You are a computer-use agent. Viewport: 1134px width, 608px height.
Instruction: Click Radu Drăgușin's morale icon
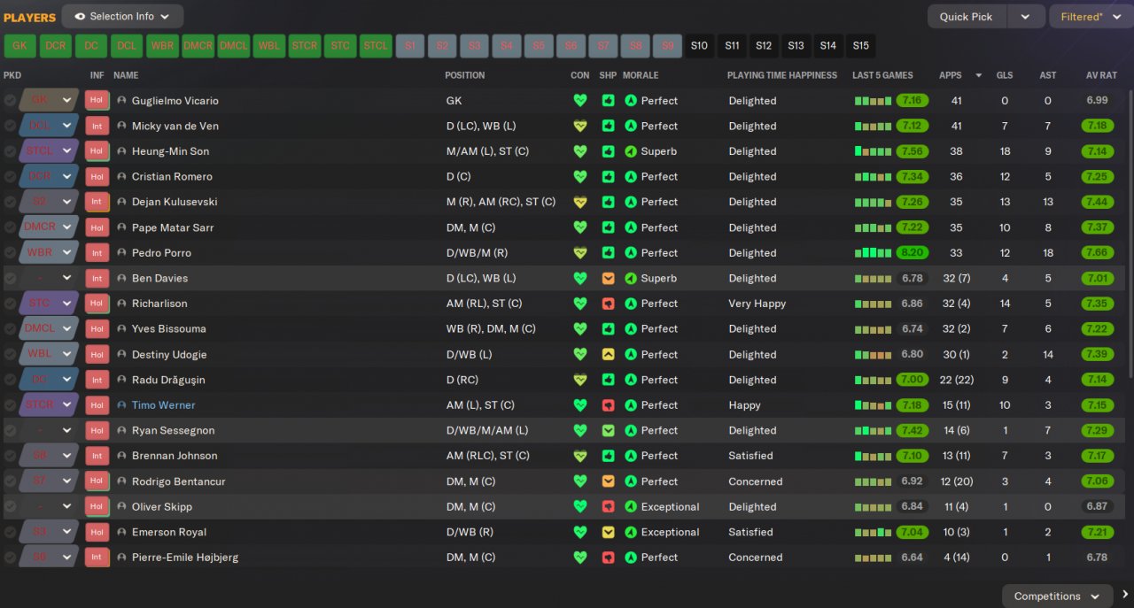(x=631, y=380)
